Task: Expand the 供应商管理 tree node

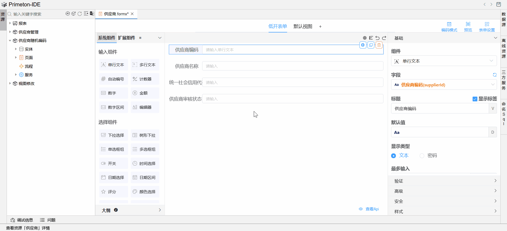Action: pos(10,32)
